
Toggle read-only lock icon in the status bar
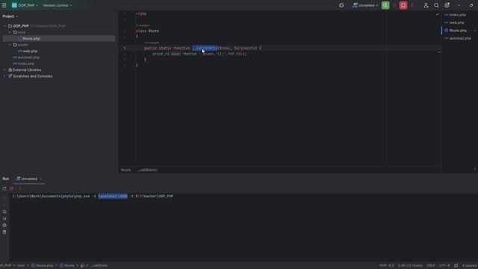click(x=456, y=266)
